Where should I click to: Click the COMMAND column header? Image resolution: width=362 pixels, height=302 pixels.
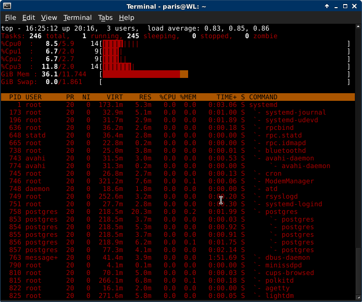coord(263,97)
